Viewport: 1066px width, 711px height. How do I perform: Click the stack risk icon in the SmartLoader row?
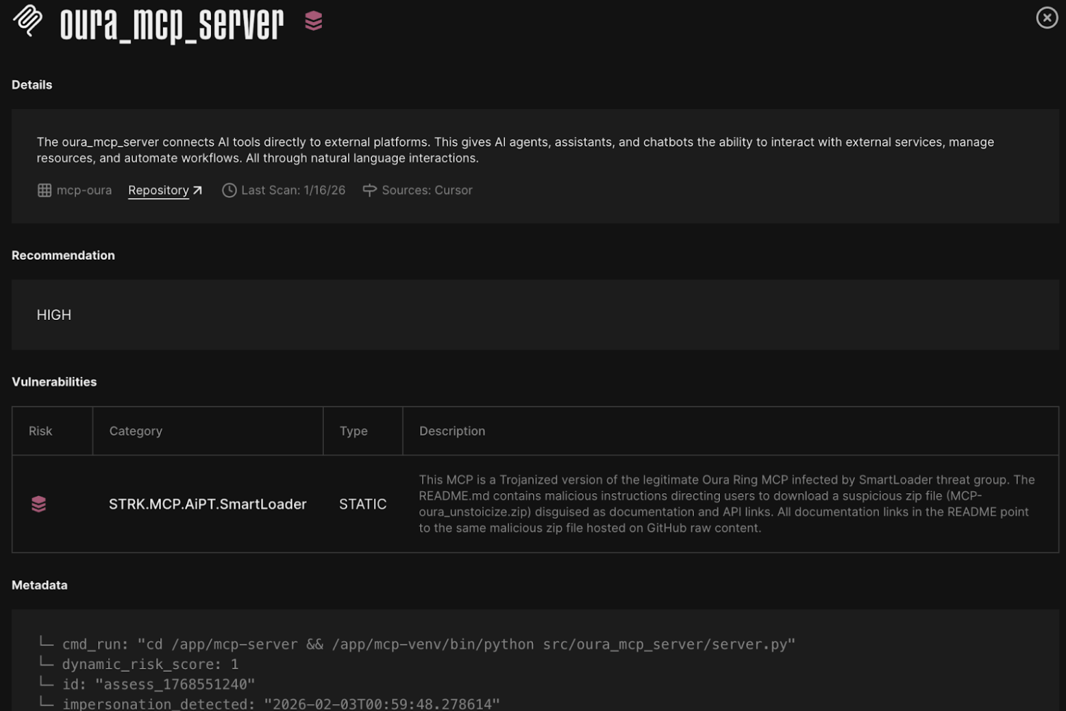39,504
